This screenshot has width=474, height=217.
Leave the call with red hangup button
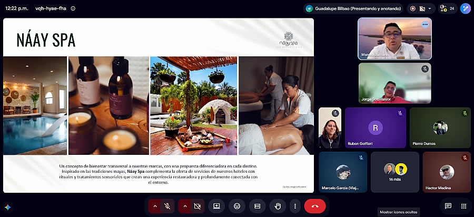[x=315, y=206]
